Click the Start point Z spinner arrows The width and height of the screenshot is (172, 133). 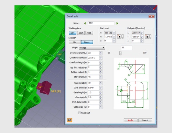coord(114,40)
